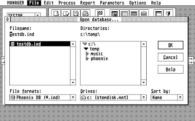Click down arrow of file list scrollbar
195x121 pixels.
(x=73, y=83)
